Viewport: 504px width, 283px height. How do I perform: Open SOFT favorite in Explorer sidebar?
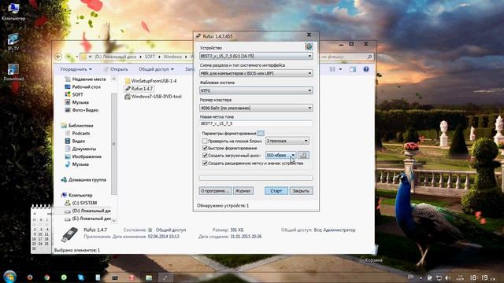pyautogui.click(x=74, y=94)
